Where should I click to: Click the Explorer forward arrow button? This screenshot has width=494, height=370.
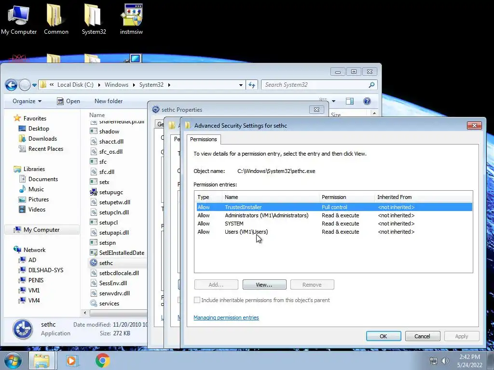click(25, 85)
